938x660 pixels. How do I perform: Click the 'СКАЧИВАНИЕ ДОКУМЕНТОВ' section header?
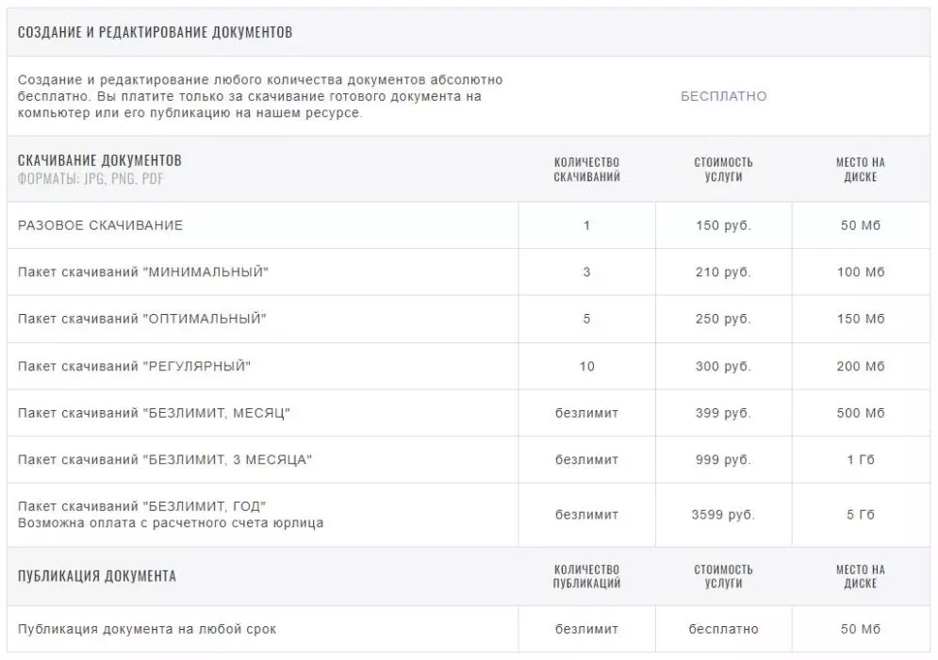coord(99,160)
